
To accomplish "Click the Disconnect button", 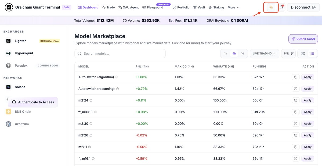I will click(x=303, y=8).
